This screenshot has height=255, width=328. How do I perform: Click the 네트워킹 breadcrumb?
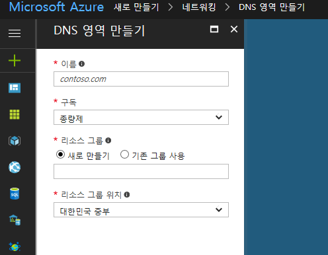(x=199, y=7)
